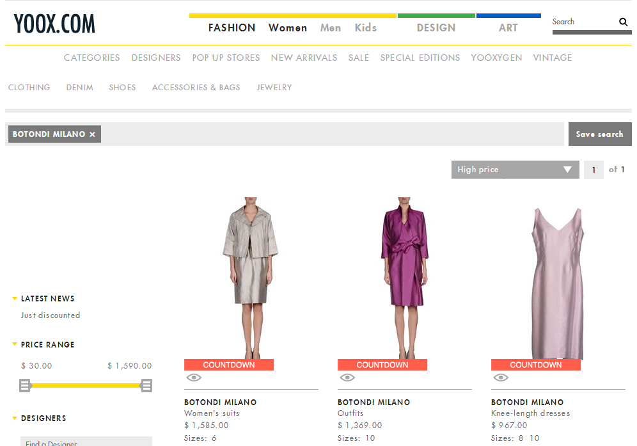637x446 pixels.
Task: Browse the Shoes category
Action: (x=122, y=88)
